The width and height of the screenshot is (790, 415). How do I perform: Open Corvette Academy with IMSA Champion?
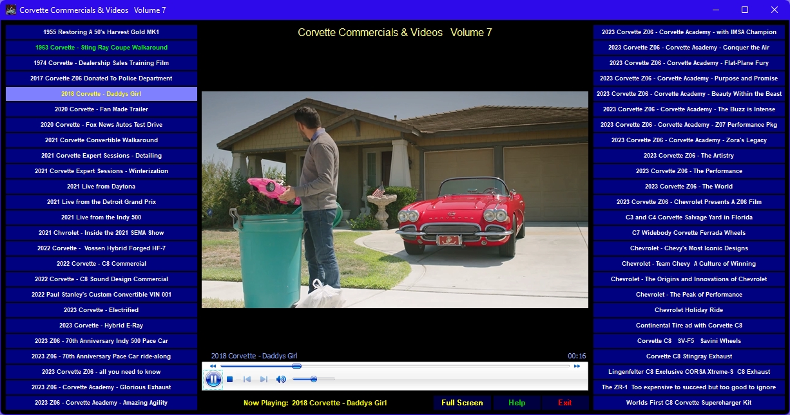[689, 32]
